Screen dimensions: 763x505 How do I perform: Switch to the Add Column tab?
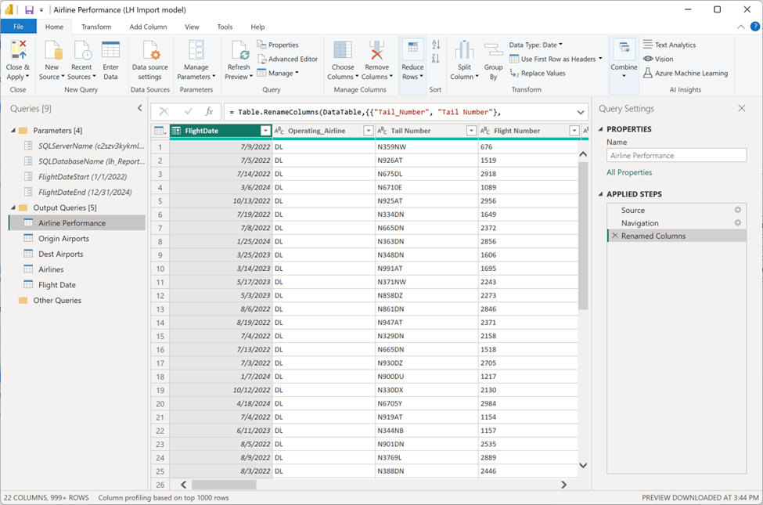point(148,27)
